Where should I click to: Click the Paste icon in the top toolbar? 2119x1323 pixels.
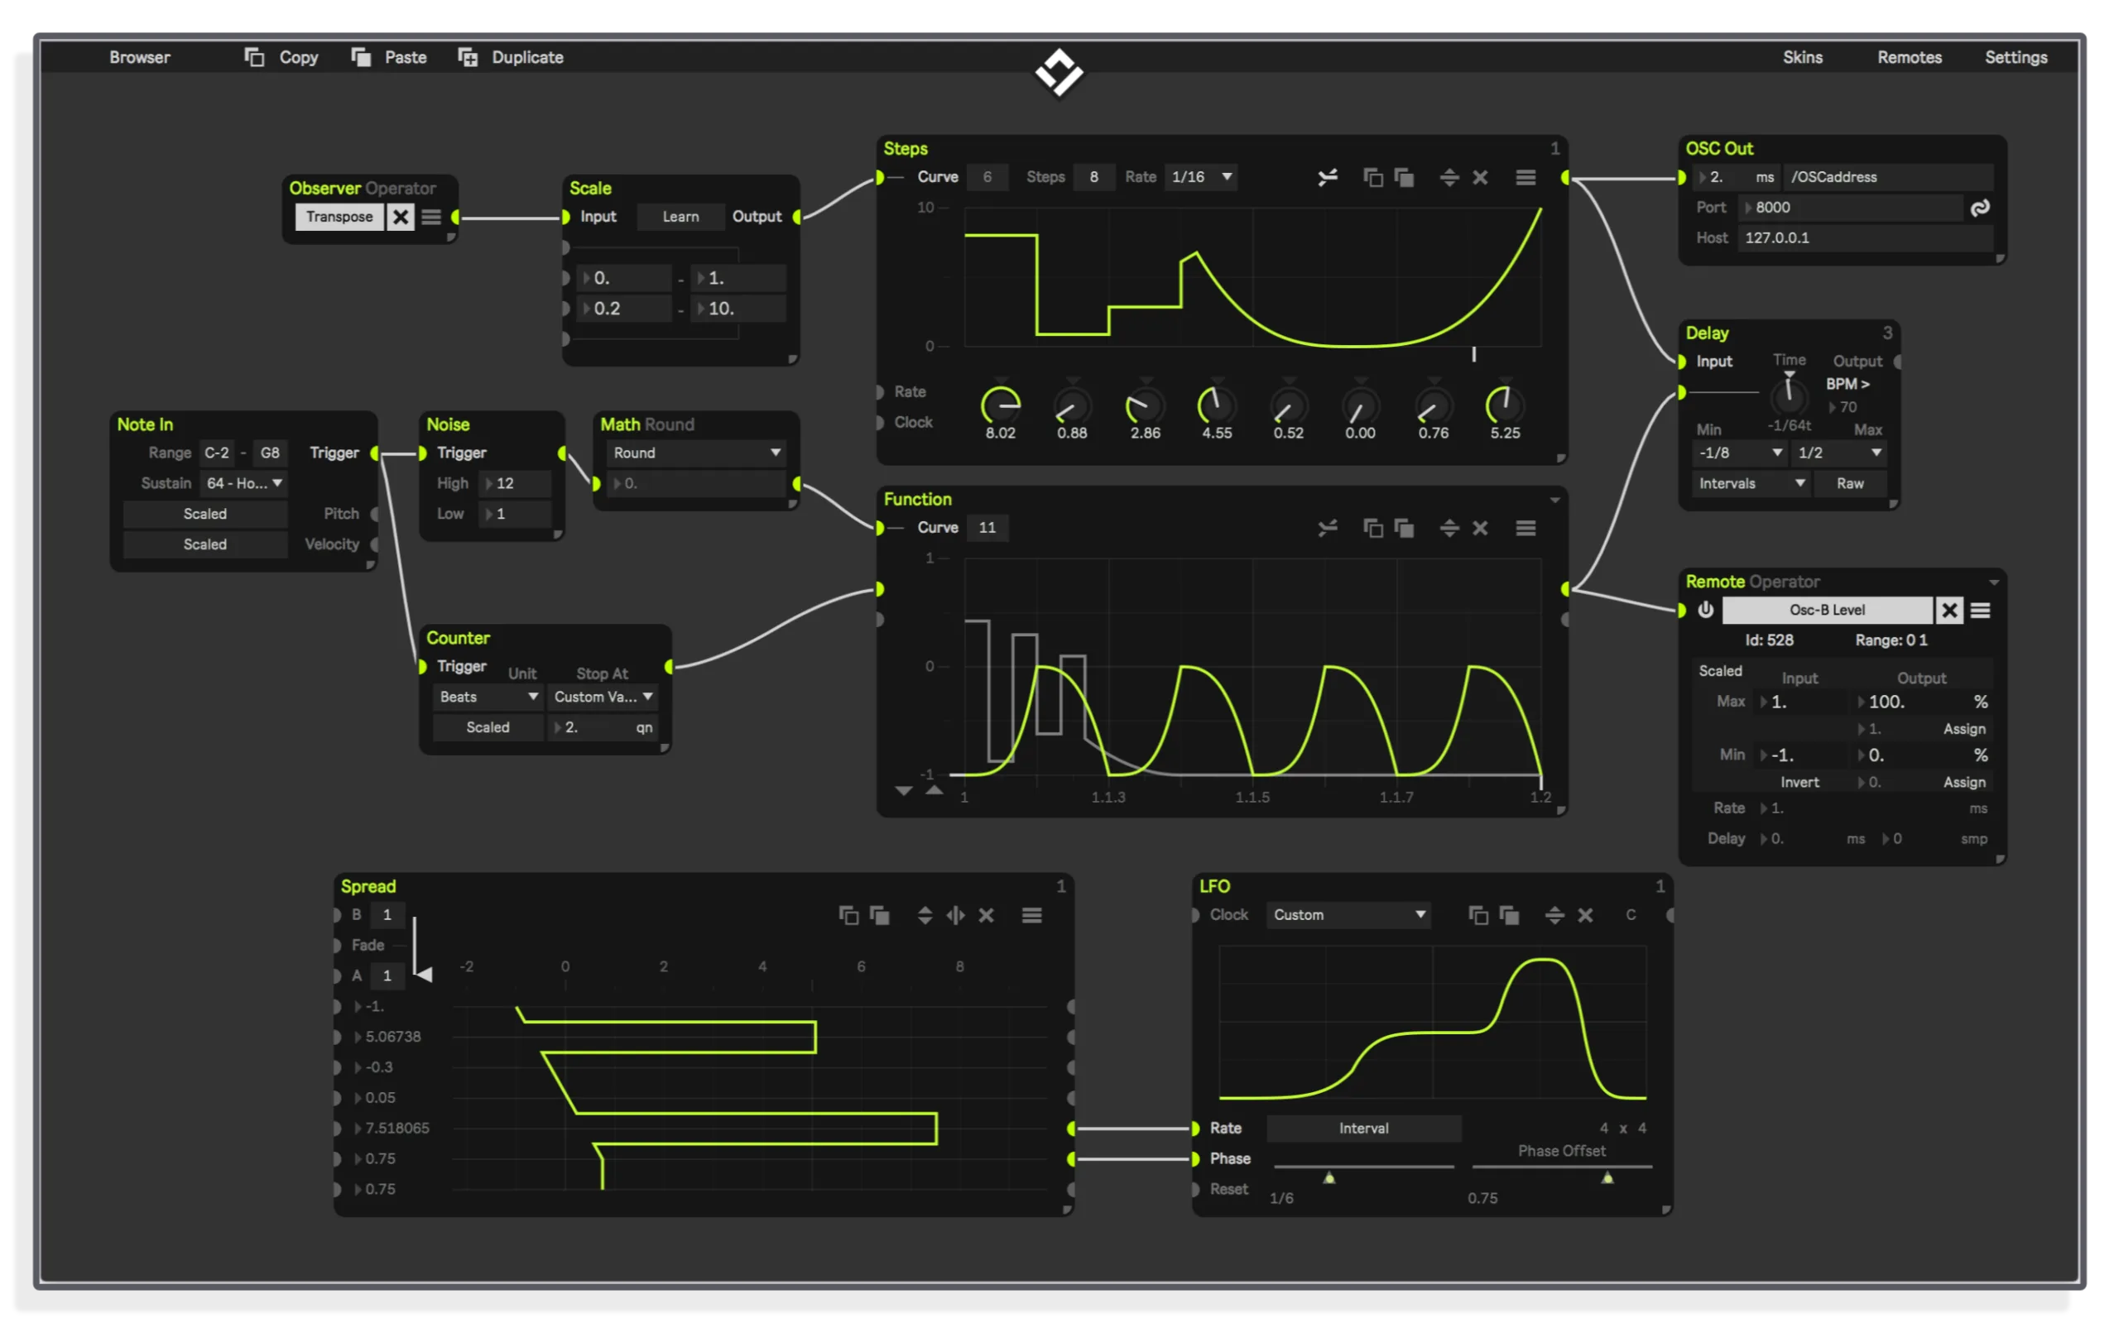click(361, 57)
